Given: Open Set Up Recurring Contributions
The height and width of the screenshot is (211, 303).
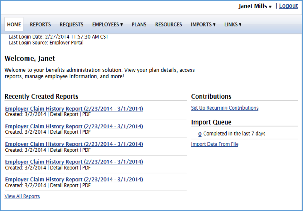Looking at the screenshot, I should click(225, 108).
